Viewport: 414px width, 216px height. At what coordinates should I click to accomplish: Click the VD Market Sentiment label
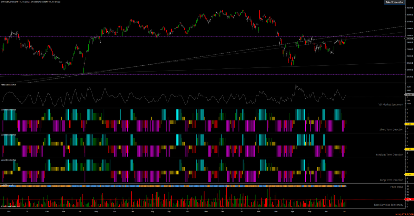coord(391,105)
